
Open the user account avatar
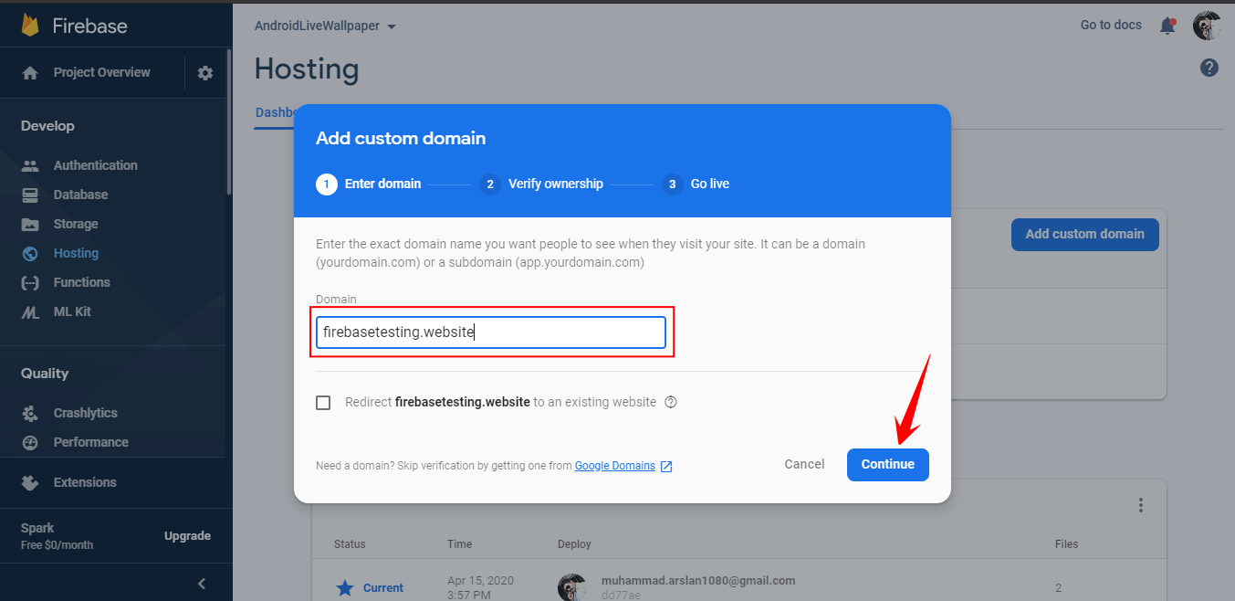(x=1207, y=26)
